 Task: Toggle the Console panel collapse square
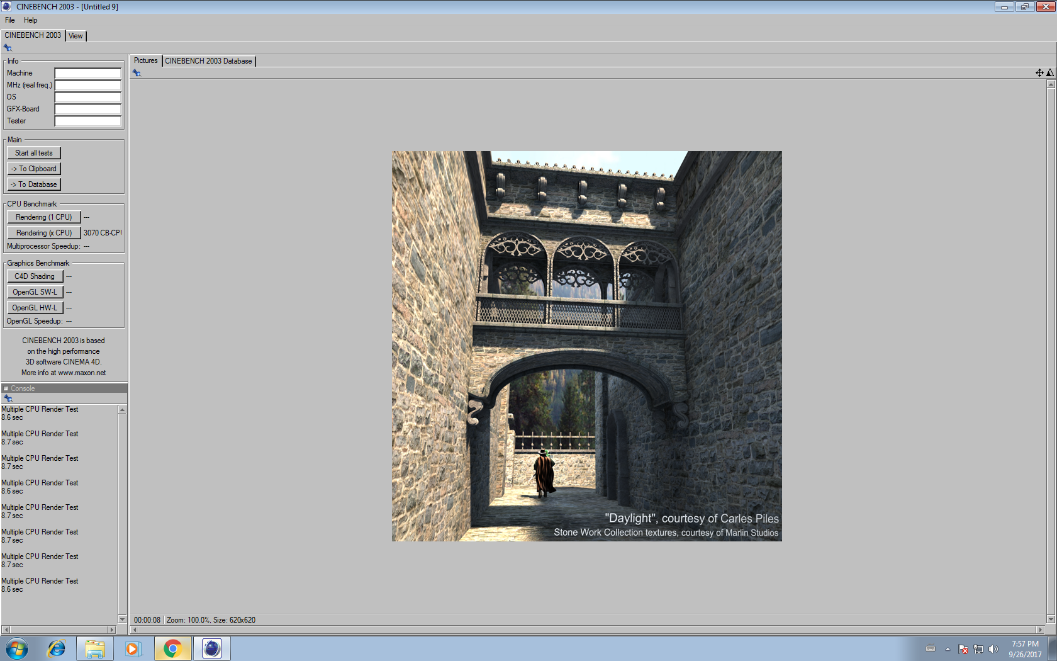[6, 388]
